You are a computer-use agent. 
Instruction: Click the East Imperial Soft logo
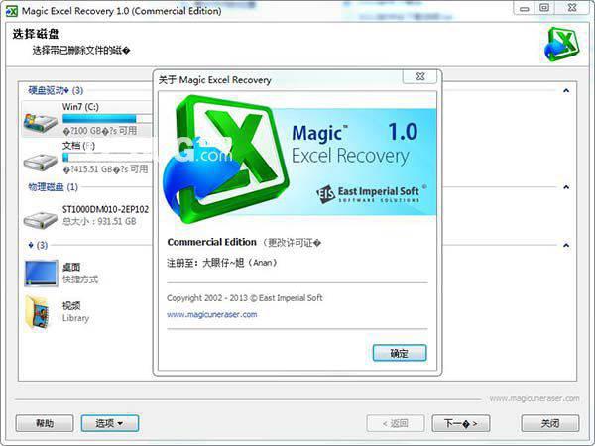372,194
